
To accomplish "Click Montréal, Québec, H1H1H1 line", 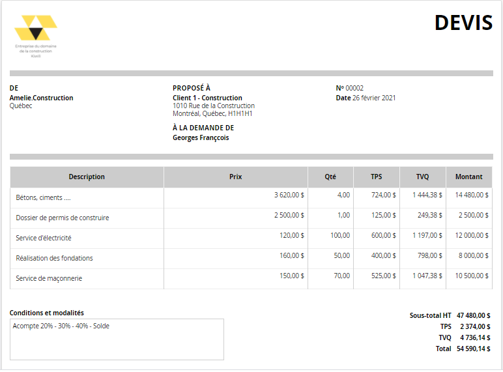I will pyautogui.click(x=212, y=113).
